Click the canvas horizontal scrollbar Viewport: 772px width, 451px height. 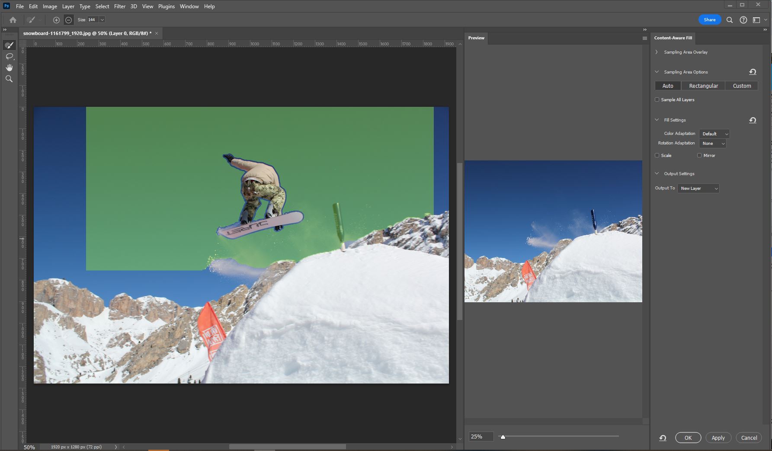[x=287, y=447]
